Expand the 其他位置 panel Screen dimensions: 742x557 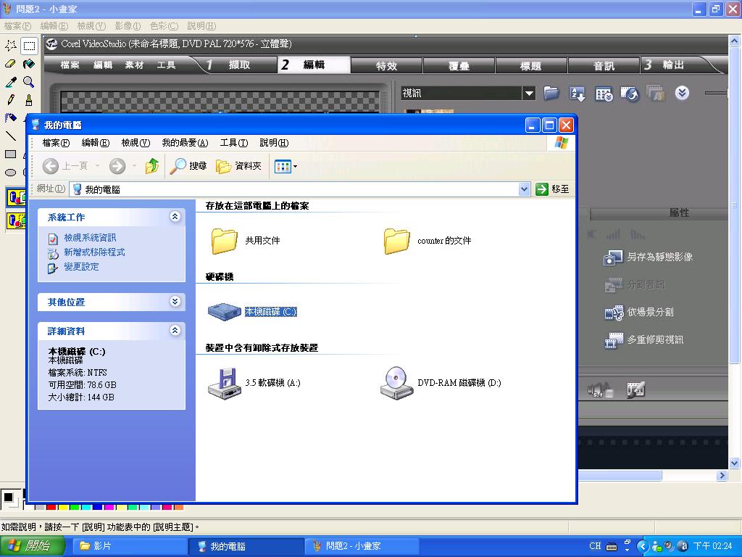click(175, 302)
